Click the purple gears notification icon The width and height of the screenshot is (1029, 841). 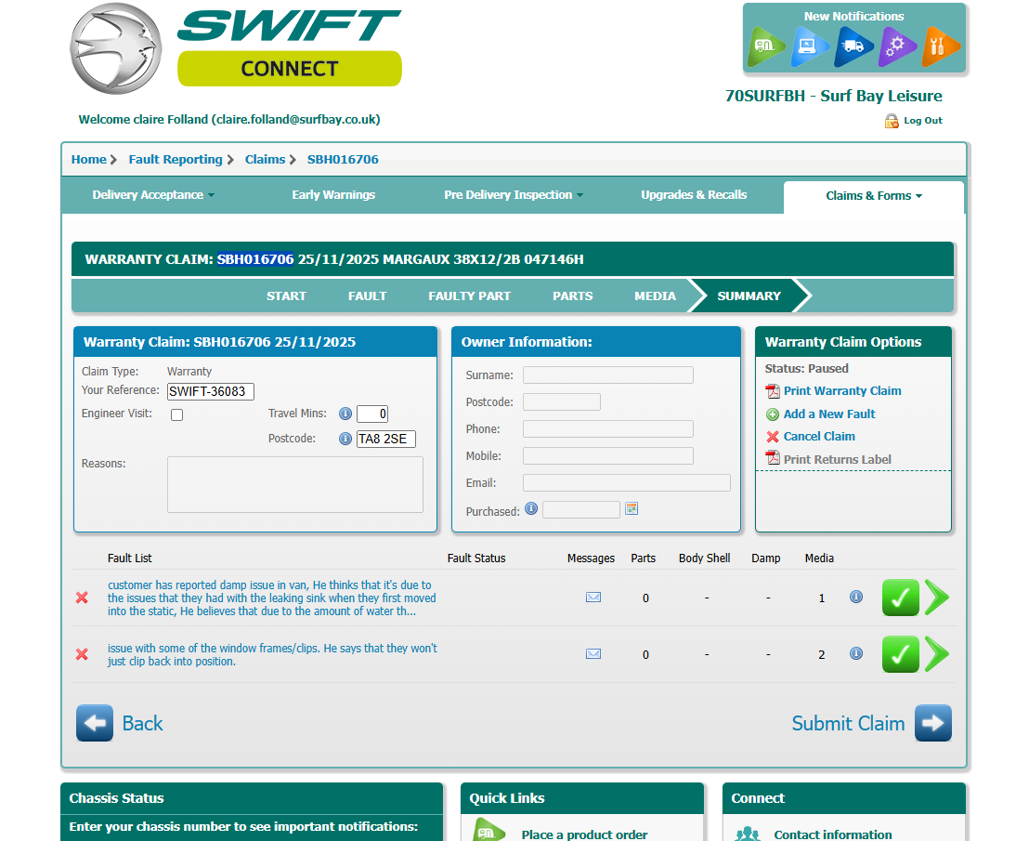click(x=896, y=46)
